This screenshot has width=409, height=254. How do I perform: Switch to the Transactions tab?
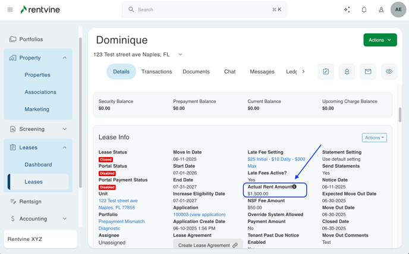point(156,71)
